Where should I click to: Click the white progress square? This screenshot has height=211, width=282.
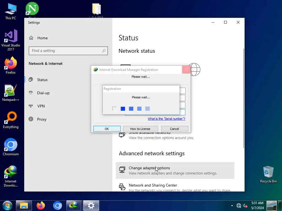tap(115, 109)
